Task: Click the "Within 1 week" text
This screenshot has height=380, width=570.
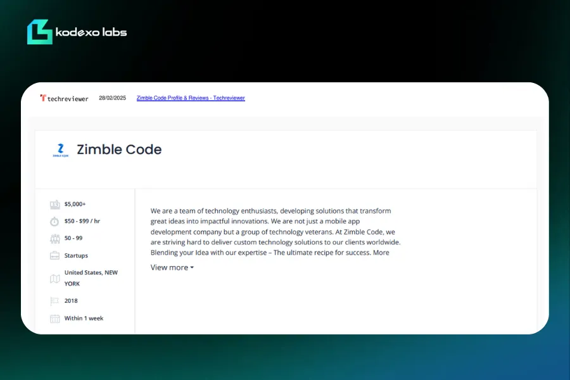Action: click(x=84, y=318)
